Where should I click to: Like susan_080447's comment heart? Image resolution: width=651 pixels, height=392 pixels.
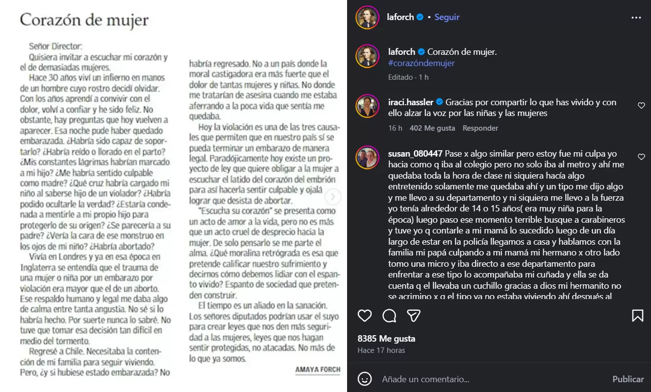(641, 157)
